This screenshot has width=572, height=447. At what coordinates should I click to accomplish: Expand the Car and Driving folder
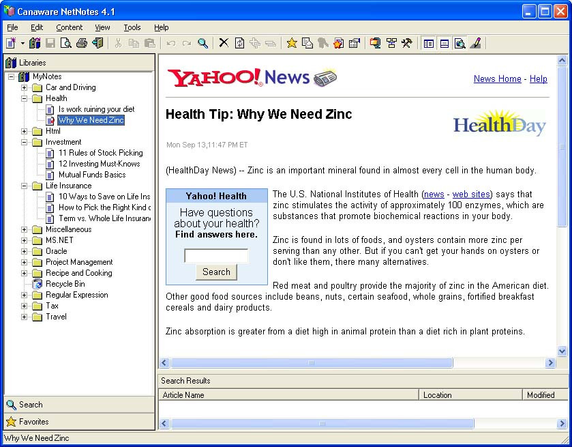[24, 87]
